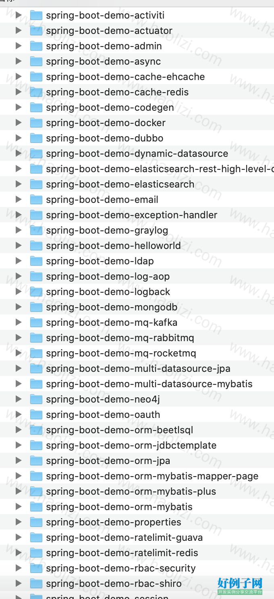Select folder icon beside spring-boot-demo-log-aop

[x=36, y=276]
